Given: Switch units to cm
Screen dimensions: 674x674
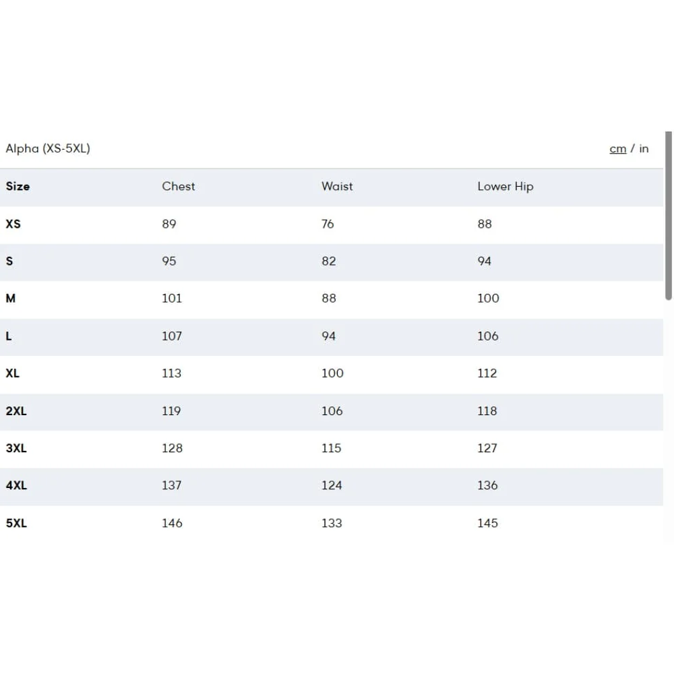Looking at the screenshot, I should point(617,149).
